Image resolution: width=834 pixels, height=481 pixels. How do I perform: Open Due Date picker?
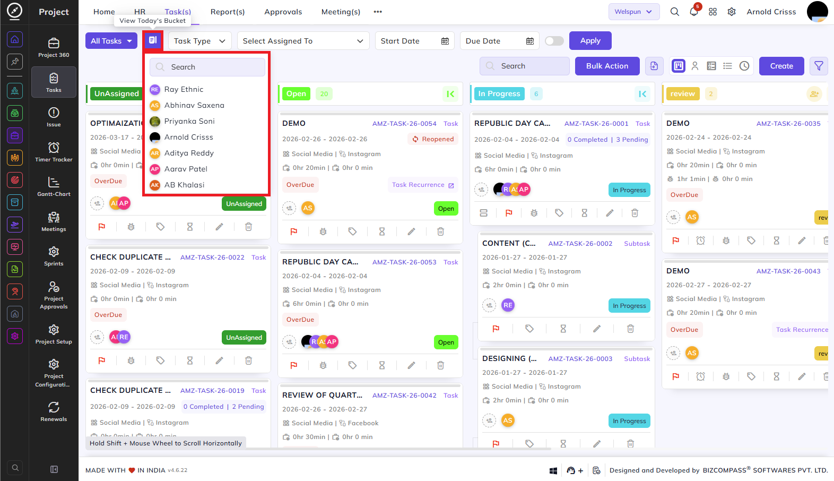(500, 41)
